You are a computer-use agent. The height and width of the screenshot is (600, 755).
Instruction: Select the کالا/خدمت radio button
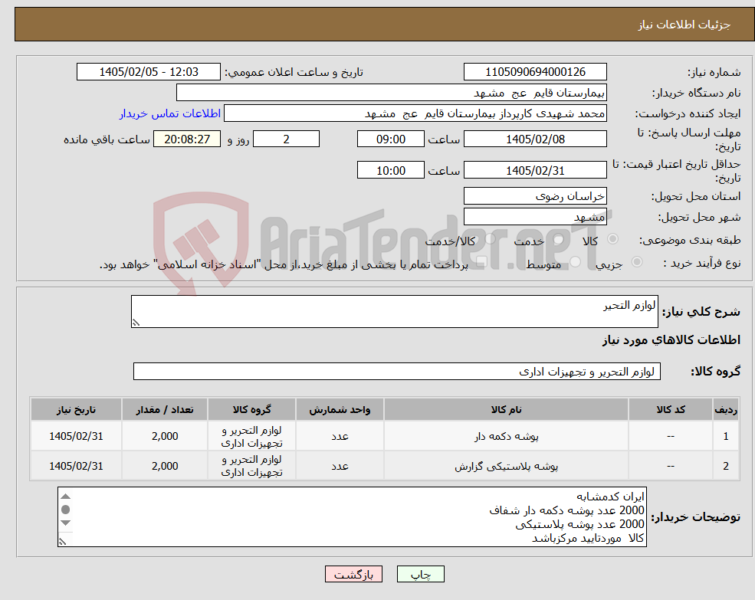click(x=490, y=239)
